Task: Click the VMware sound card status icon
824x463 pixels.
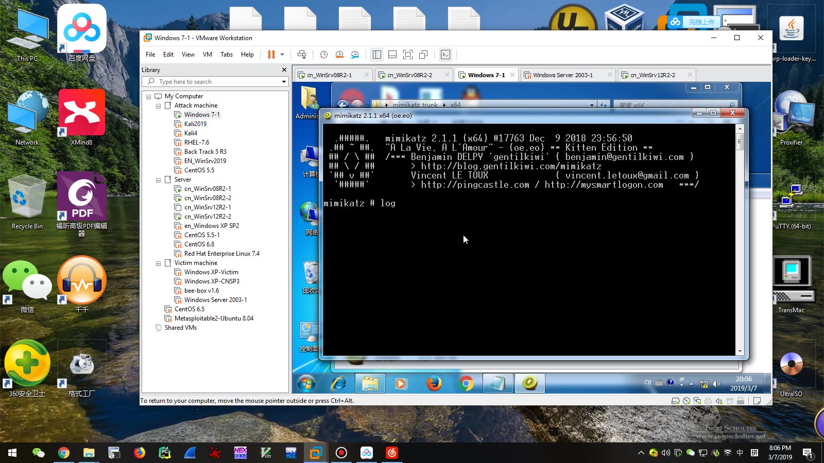Action: tap(719, 401)
